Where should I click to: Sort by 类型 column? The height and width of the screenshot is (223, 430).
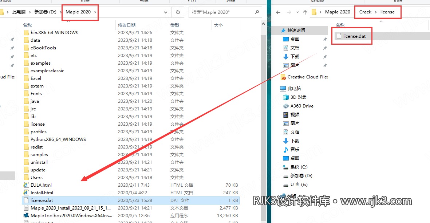point(175,25)
